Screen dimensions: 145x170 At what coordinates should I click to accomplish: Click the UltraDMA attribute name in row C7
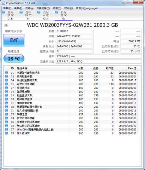(x=35, y=129)
